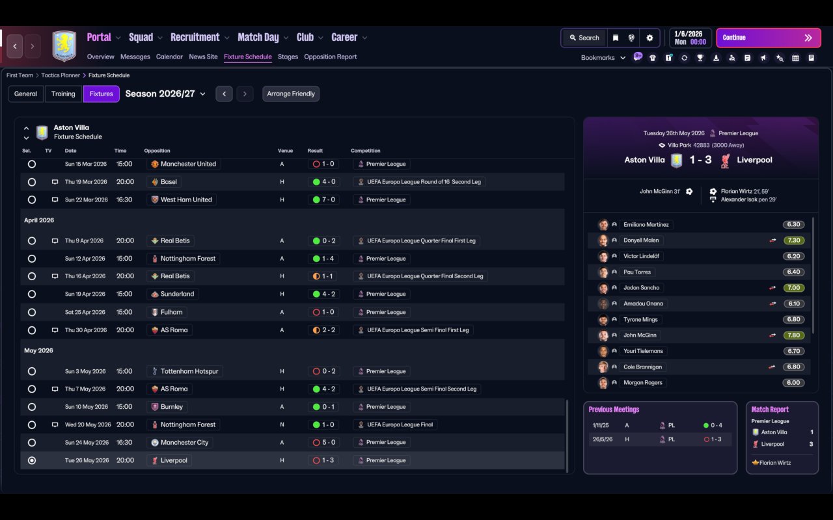Switch to the Messages tab
This screenshot has height=520, width=833.
click(x=135, y=57)
